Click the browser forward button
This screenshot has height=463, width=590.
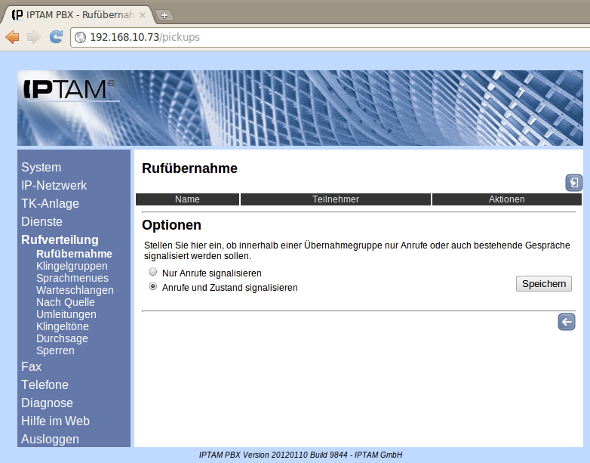point(34,37)
